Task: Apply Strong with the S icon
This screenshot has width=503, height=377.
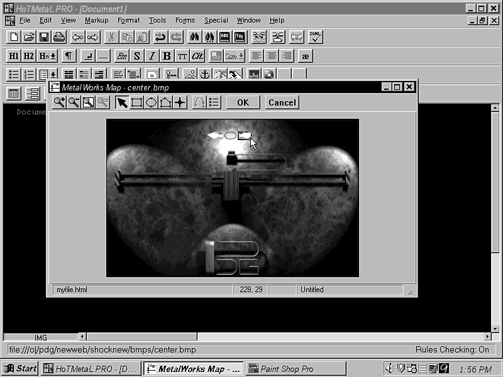Action: coord(137,56)
